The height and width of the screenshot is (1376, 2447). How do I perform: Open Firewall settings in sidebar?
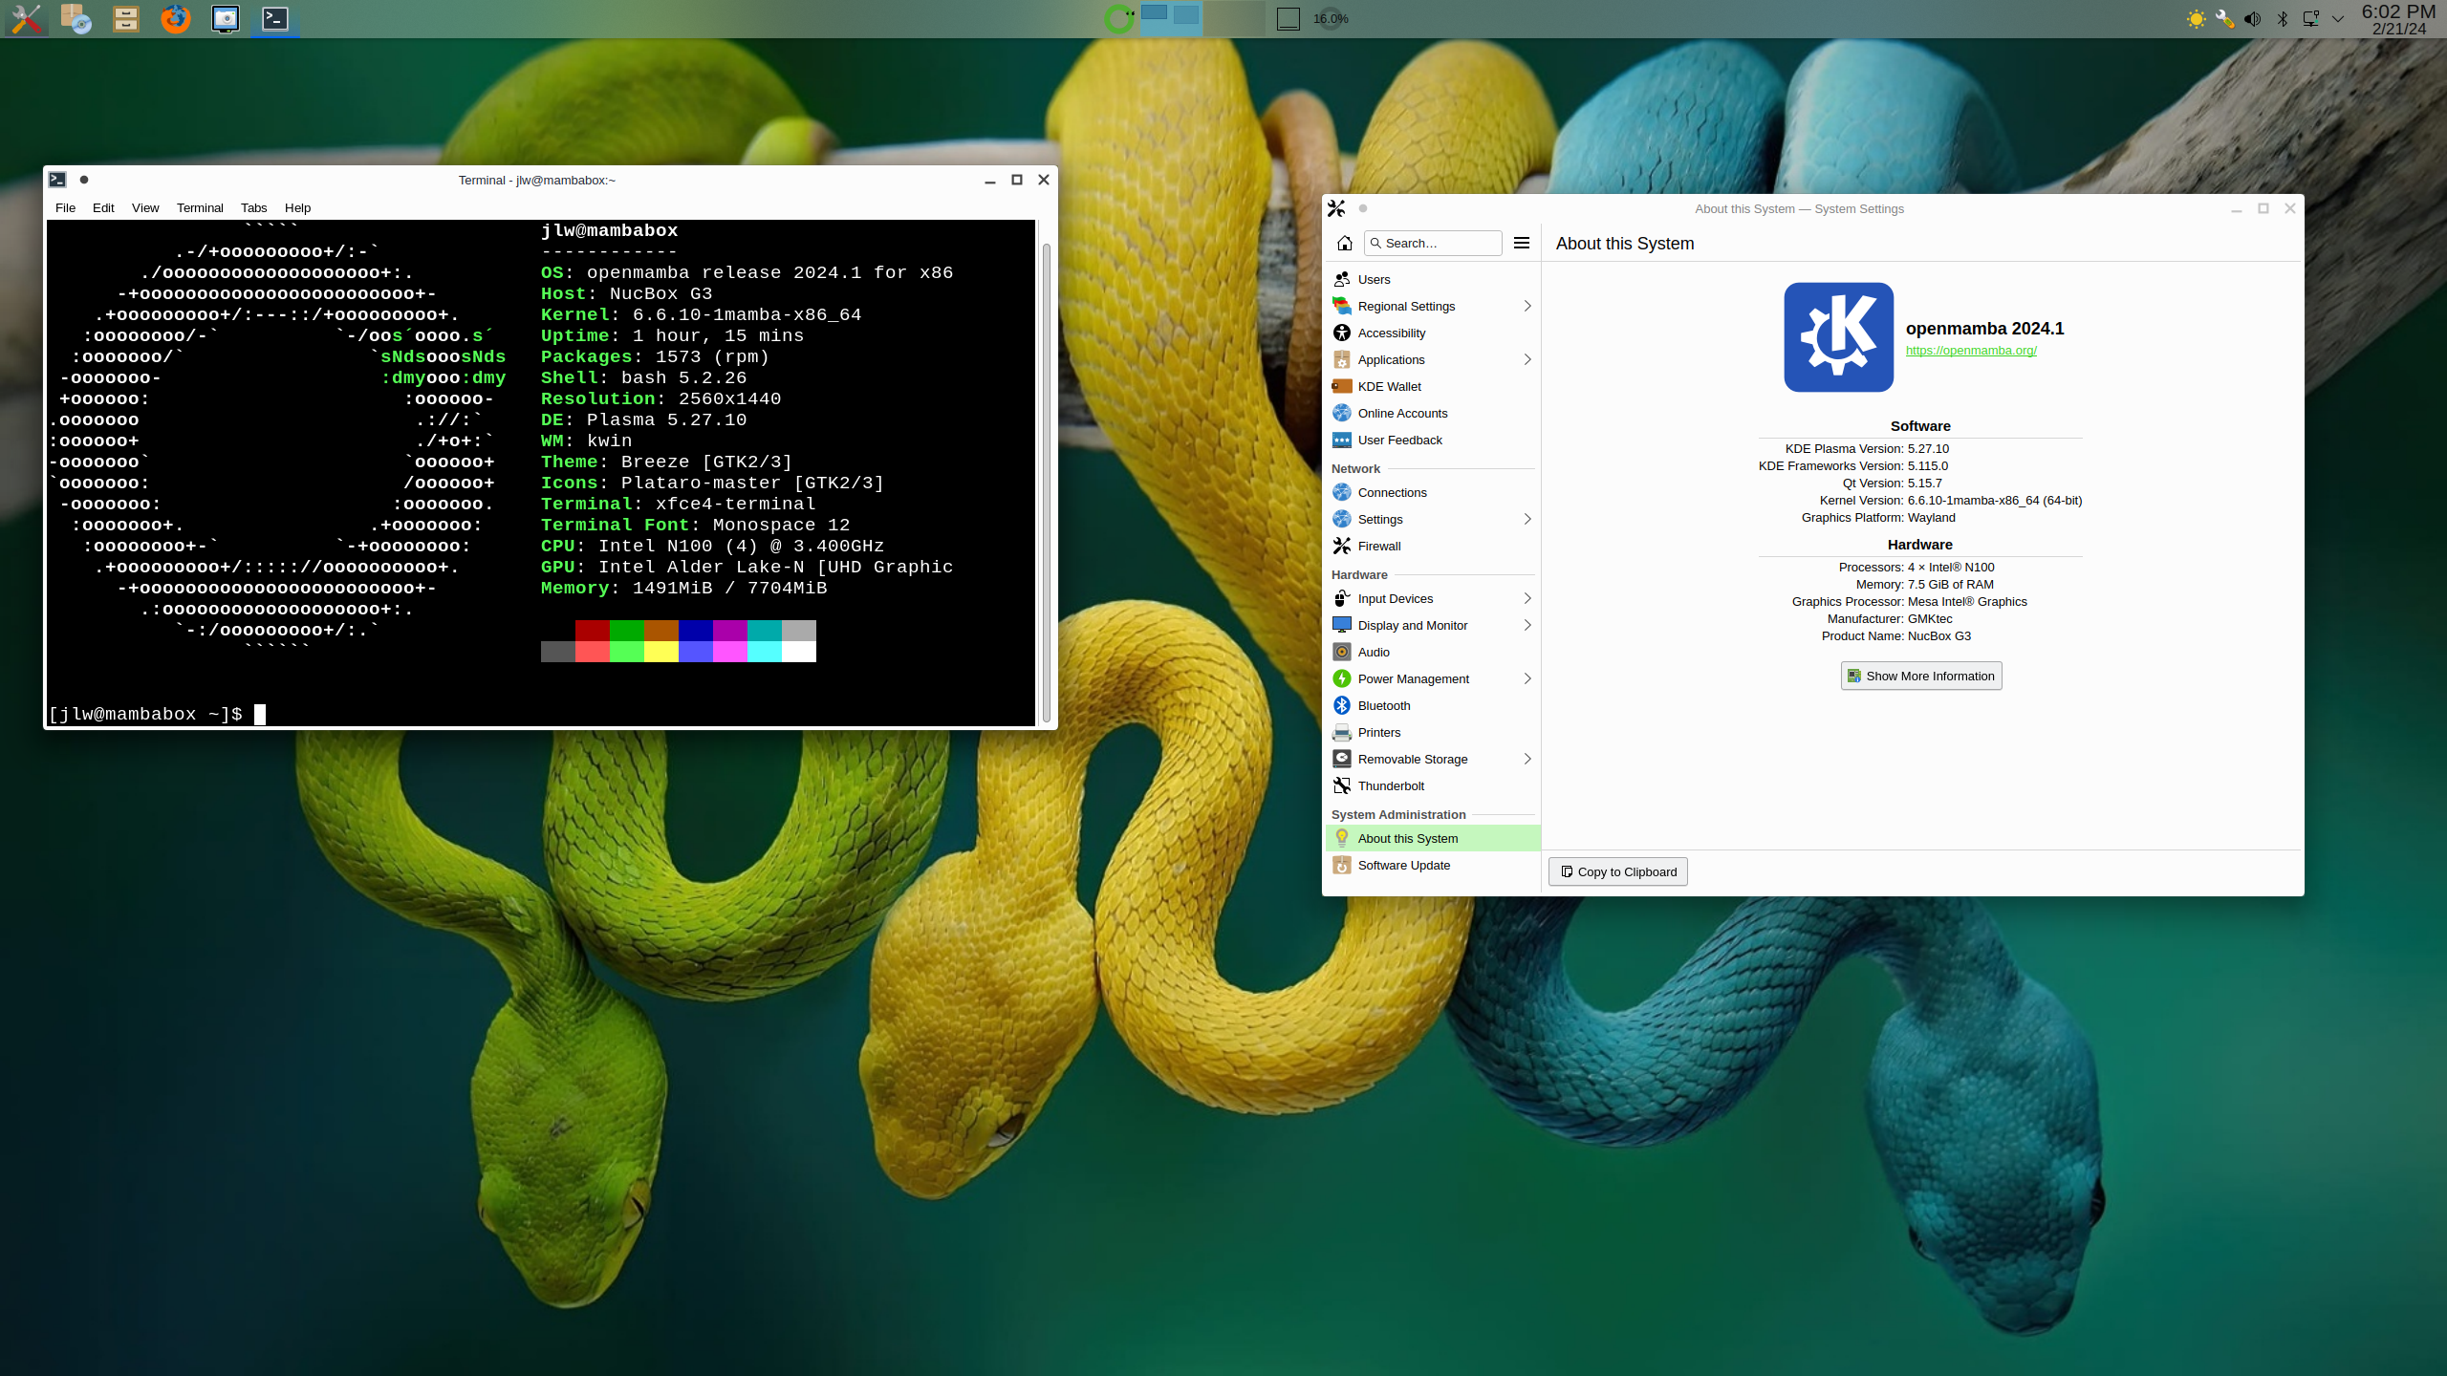click(1432, 546)
